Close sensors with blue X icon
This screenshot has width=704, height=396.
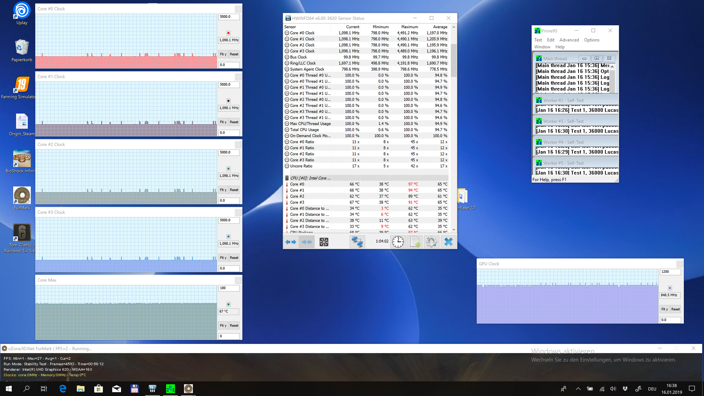coord(448,242)
